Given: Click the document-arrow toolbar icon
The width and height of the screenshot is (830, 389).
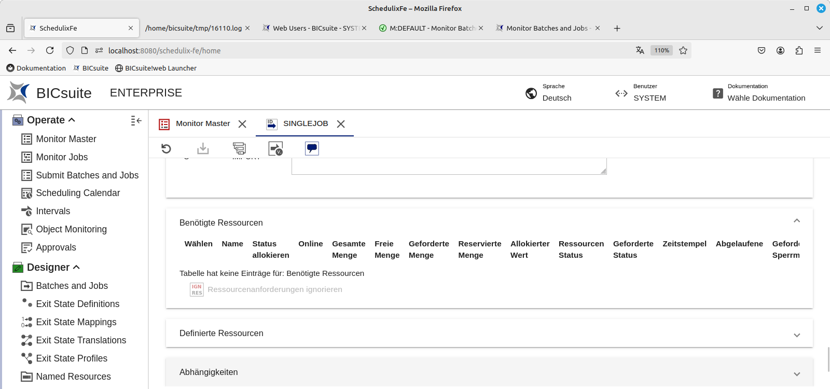Looking at the screenshot, I should click(275, 149).
